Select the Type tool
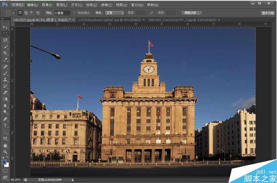The width and height of the screenshot is (277, 183). click(x=5, y=126)
